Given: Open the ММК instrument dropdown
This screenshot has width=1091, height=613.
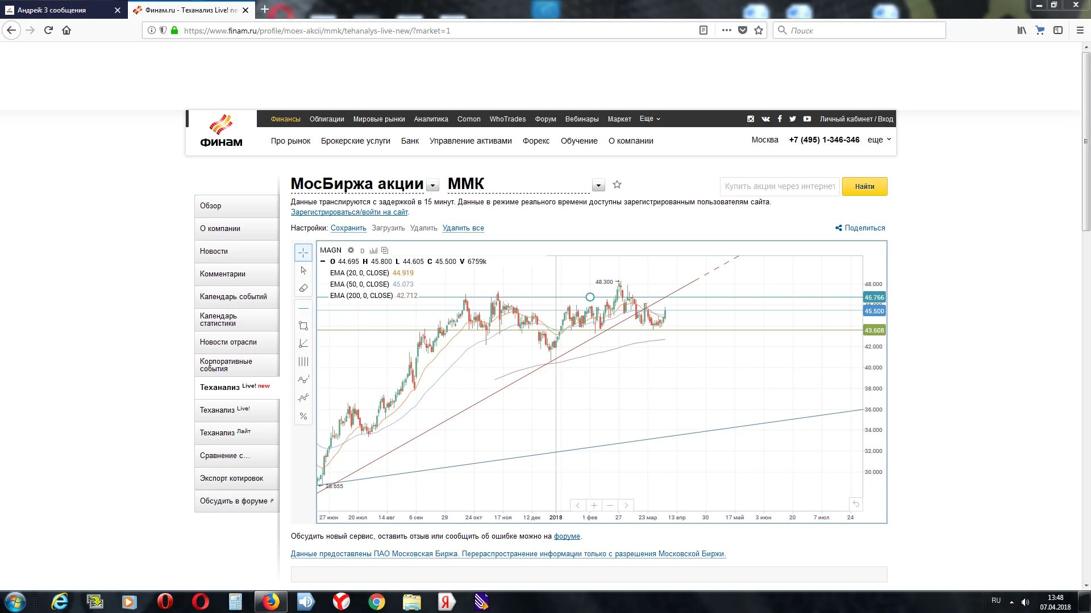Looking at the screenshot, I should [x=598, y=186].
